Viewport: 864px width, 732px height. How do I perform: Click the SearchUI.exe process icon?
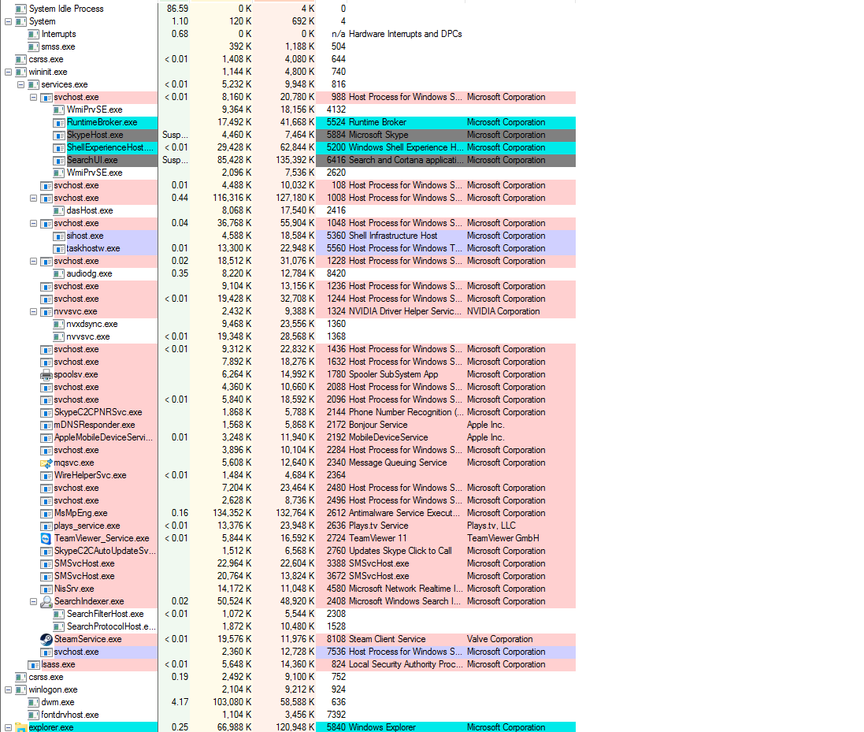pyautogui.click(x=59, y=161)
